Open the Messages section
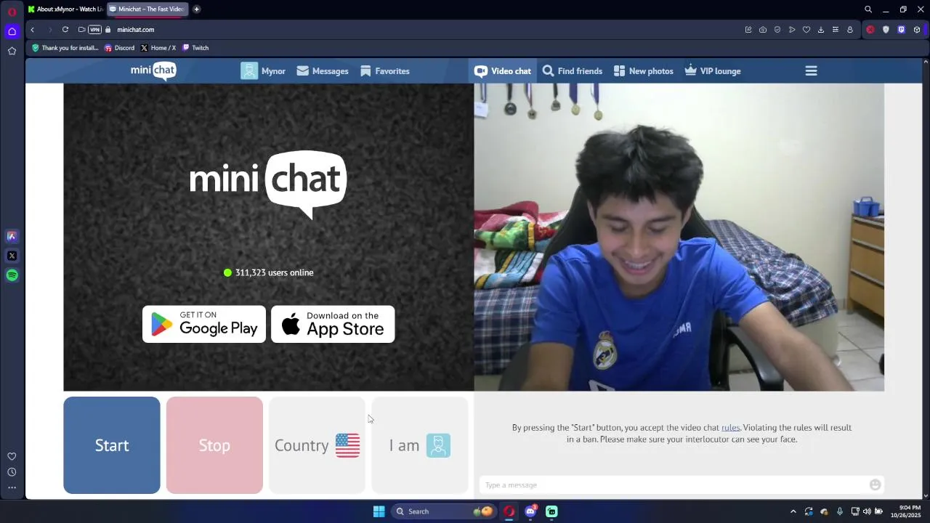 click(x=323, y=71)
